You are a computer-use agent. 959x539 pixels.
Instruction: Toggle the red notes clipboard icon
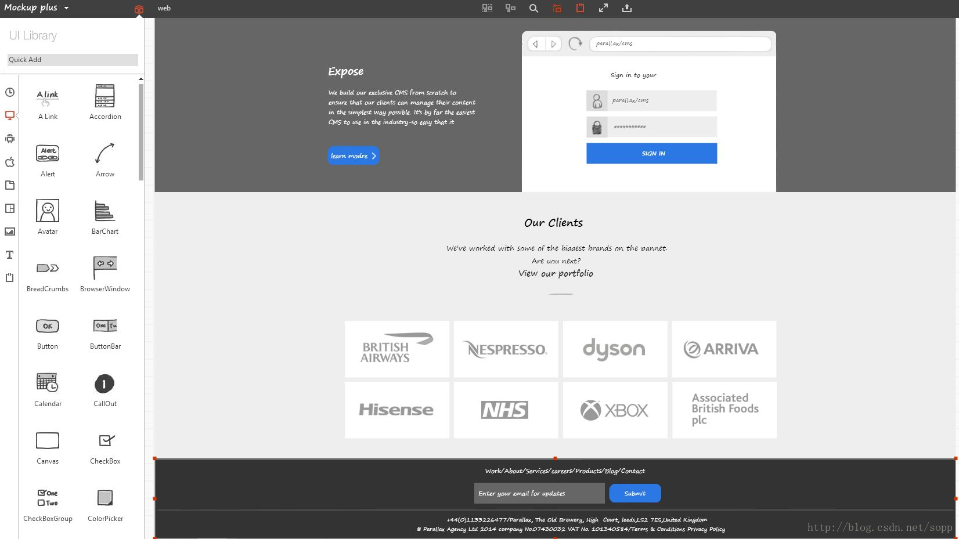point(580,8)
